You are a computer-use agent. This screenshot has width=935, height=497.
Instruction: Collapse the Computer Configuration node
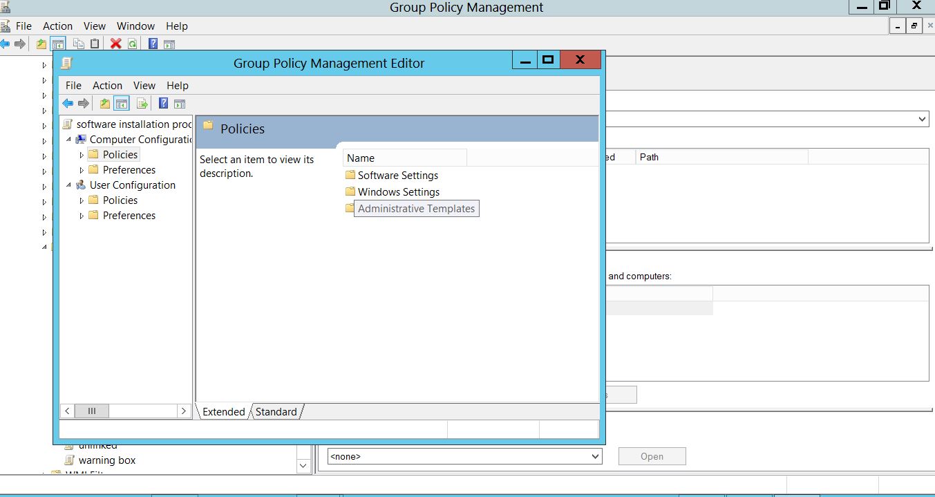click(x=69, y=140)
